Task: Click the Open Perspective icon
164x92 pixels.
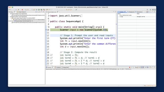Action: [150, 10]
